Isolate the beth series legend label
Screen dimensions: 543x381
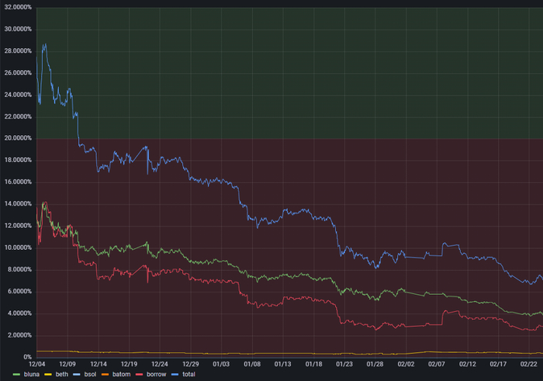(x=62, y=374)
